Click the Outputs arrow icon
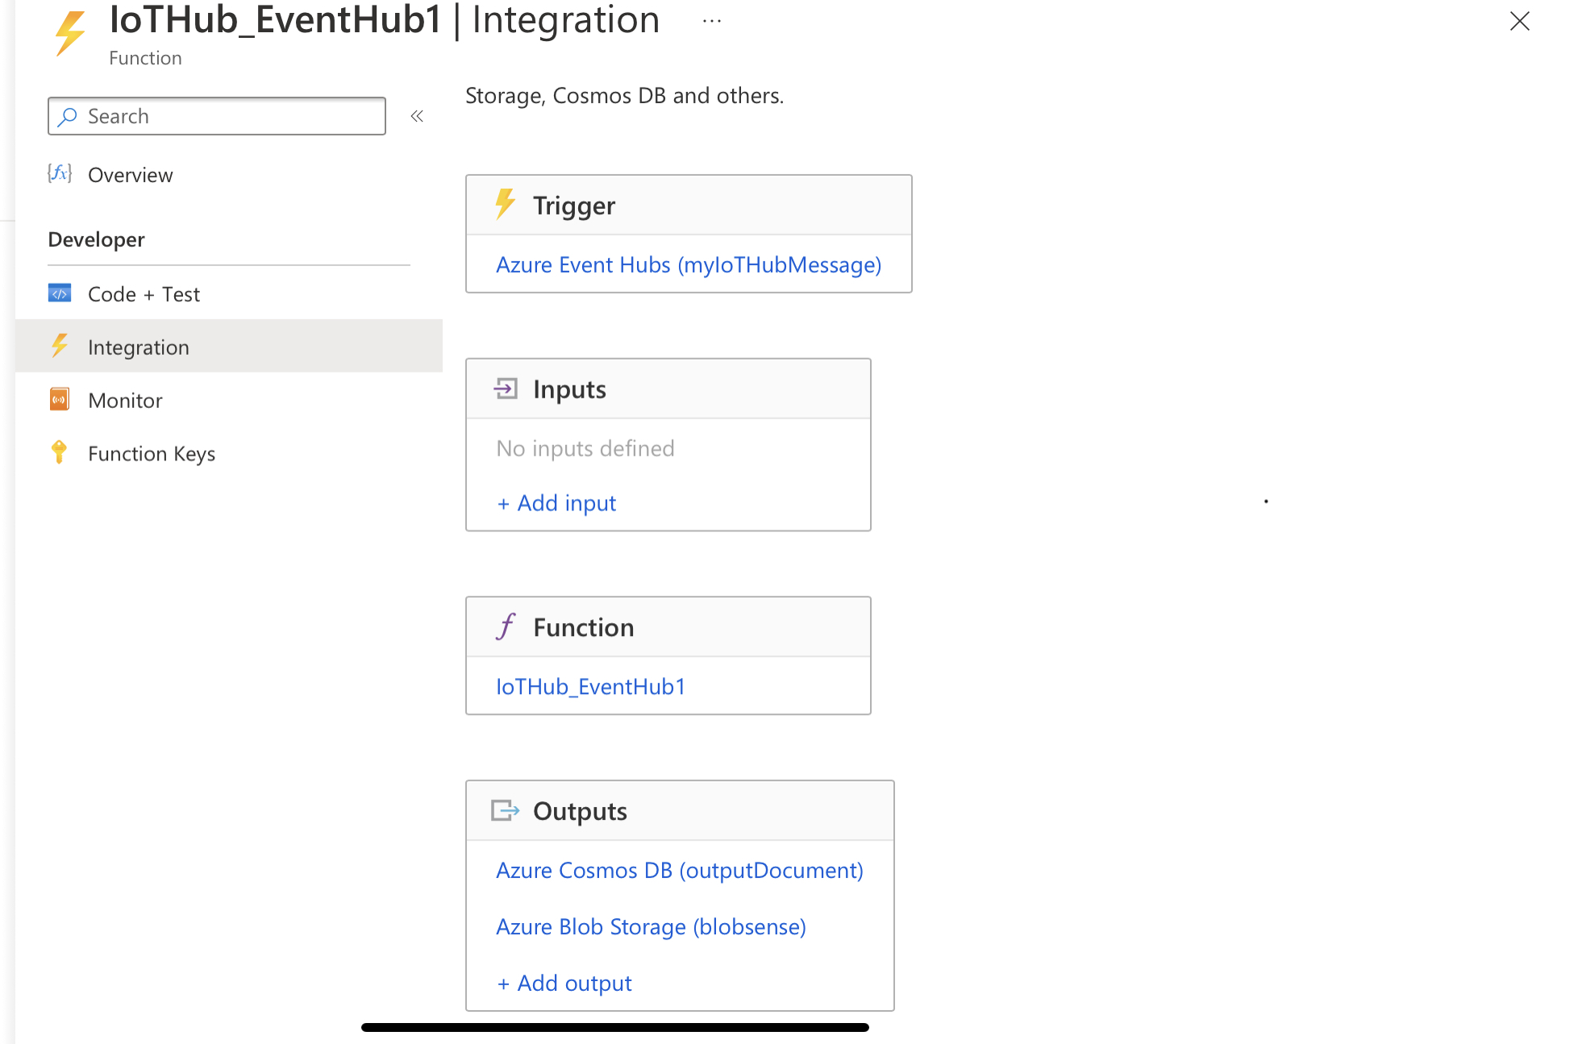The image size is (1578, 1044). tap(506, 809)
